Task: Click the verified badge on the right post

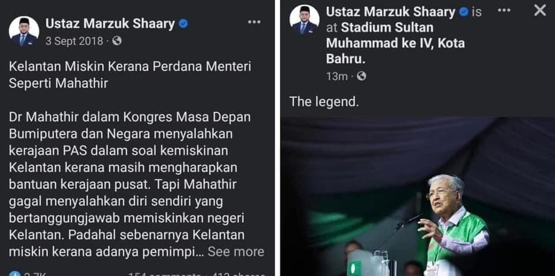Action: [464, 12]
